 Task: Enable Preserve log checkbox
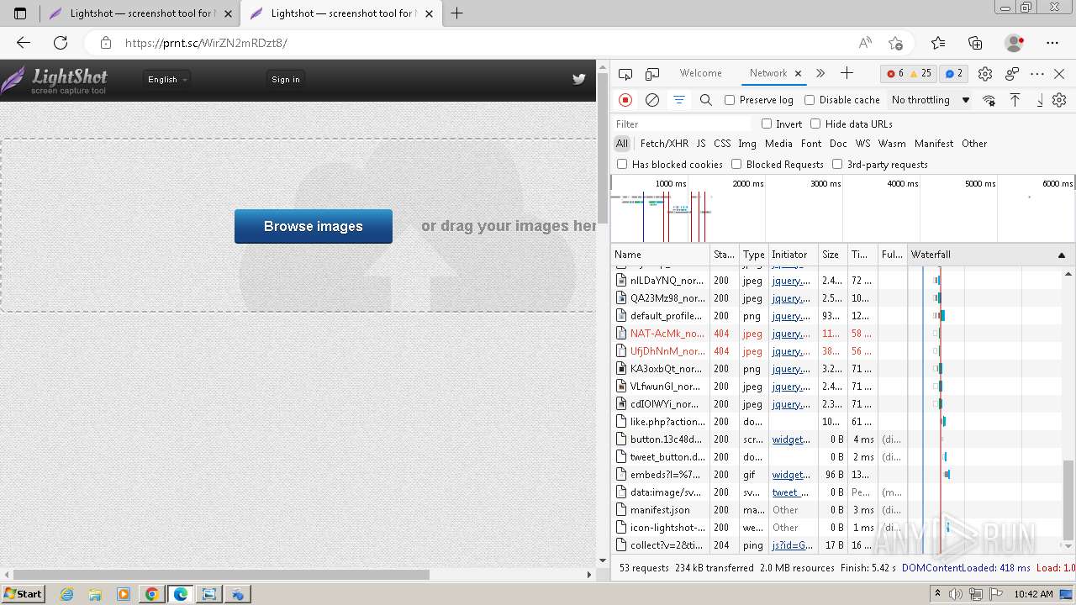pyautogui.click(x=730, y=100)
